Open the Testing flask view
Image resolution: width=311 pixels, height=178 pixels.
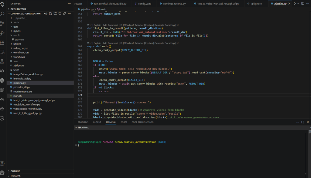[x=2, y=61]
